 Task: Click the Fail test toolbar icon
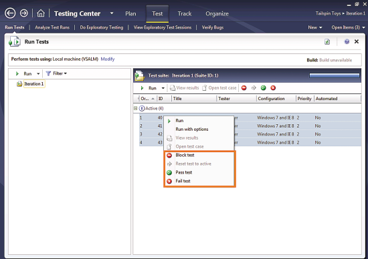(x=273, y=88)
